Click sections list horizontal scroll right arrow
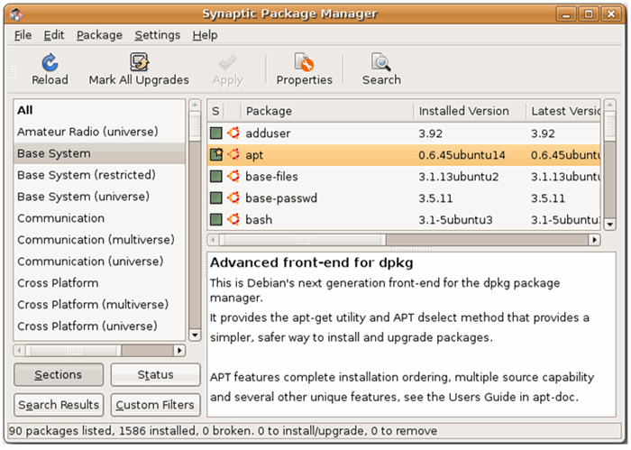Screen dimensions: 631x450 [x=179, y=351]
